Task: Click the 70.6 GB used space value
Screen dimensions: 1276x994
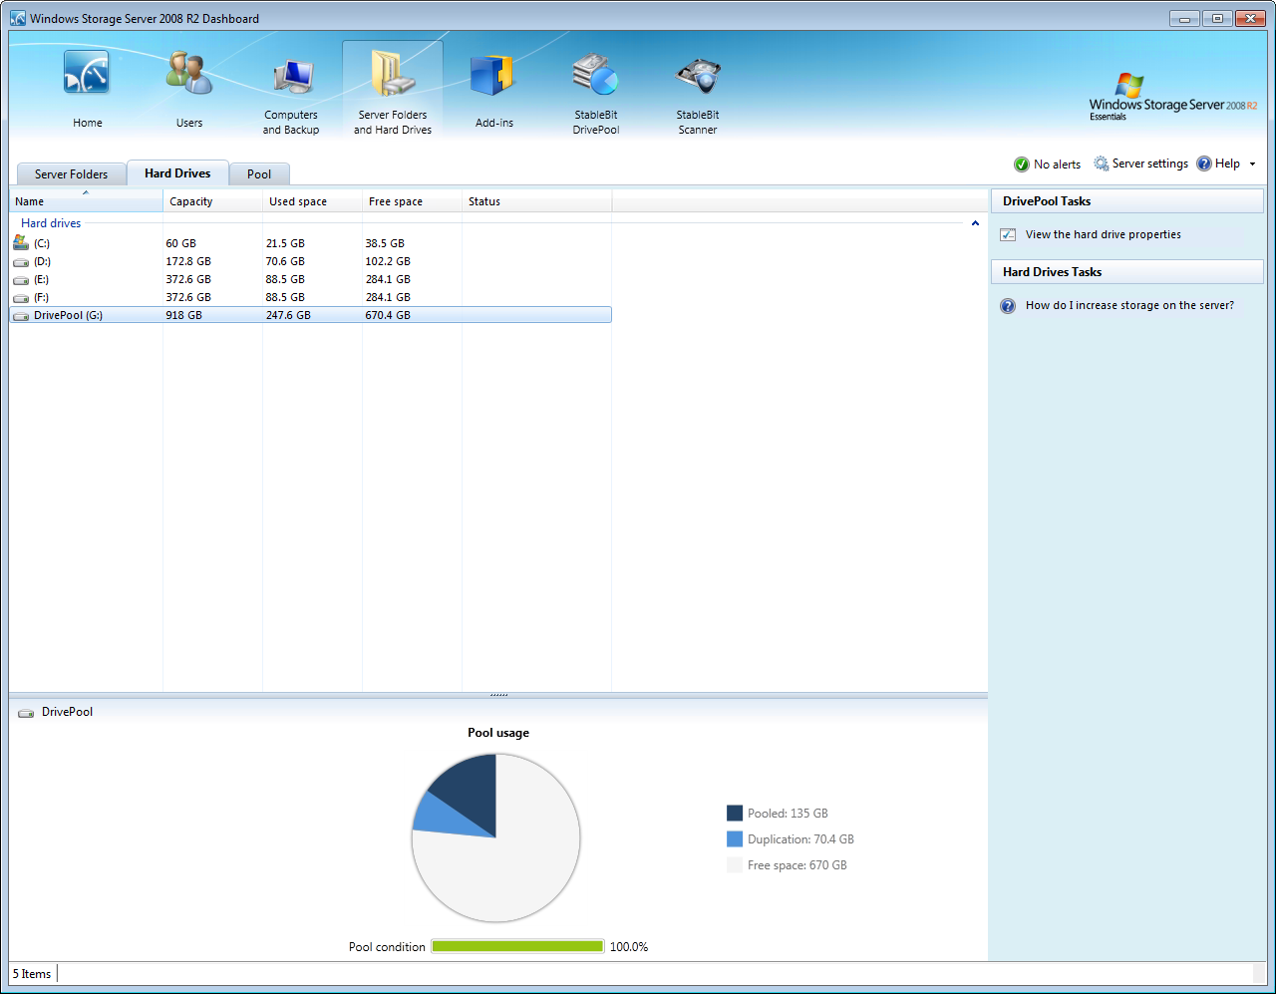Action: 285,261
